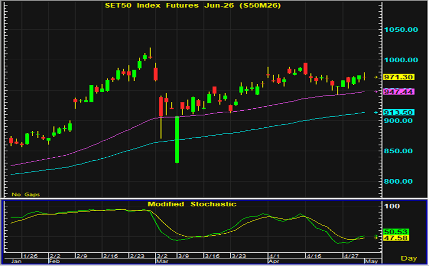Click the SET50 Index Futures chart title
Image resolution: width=429 pixels, height=266 pixels.
pos(193,5)
